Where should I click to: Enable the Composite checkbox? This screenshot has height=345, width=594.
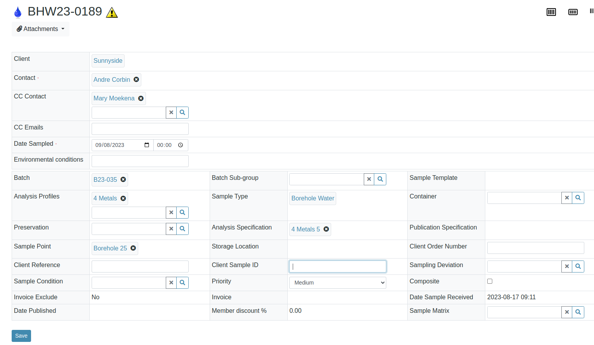[490, 281]
